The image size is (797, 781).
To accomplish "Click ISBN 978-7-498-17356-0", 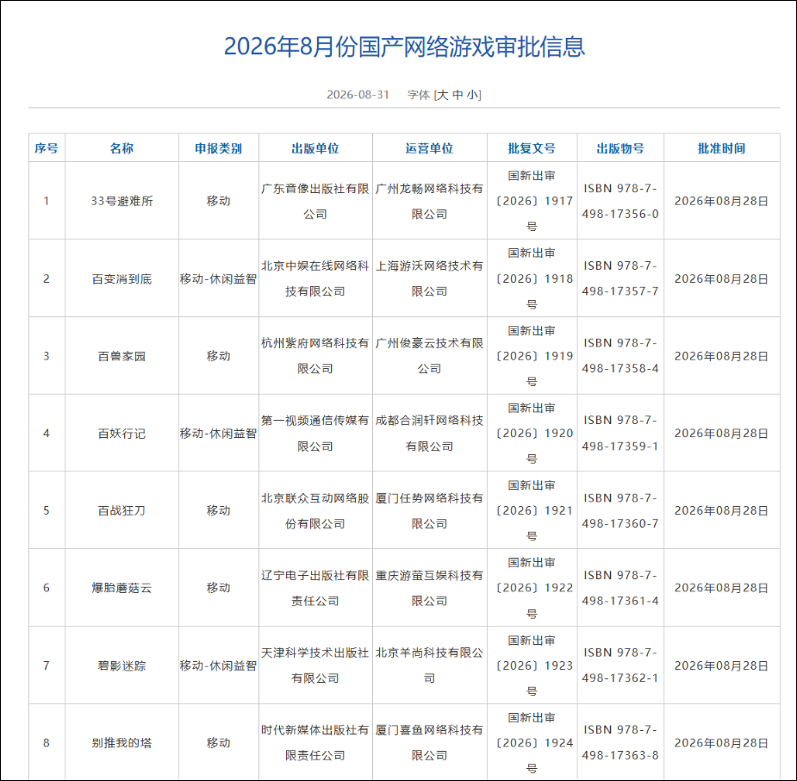I will click(620, 201).
